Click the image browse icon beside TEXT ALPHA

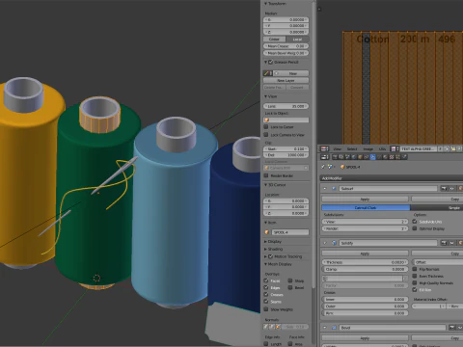tap(395, 148)
